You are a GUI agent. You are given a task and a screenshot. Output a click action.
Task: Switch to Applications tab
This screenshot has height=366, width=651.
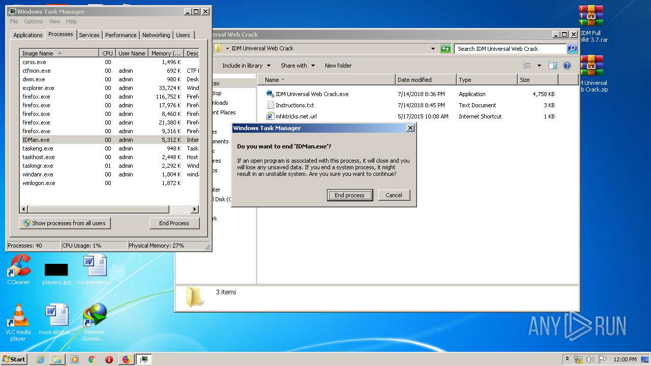point(27,35)
